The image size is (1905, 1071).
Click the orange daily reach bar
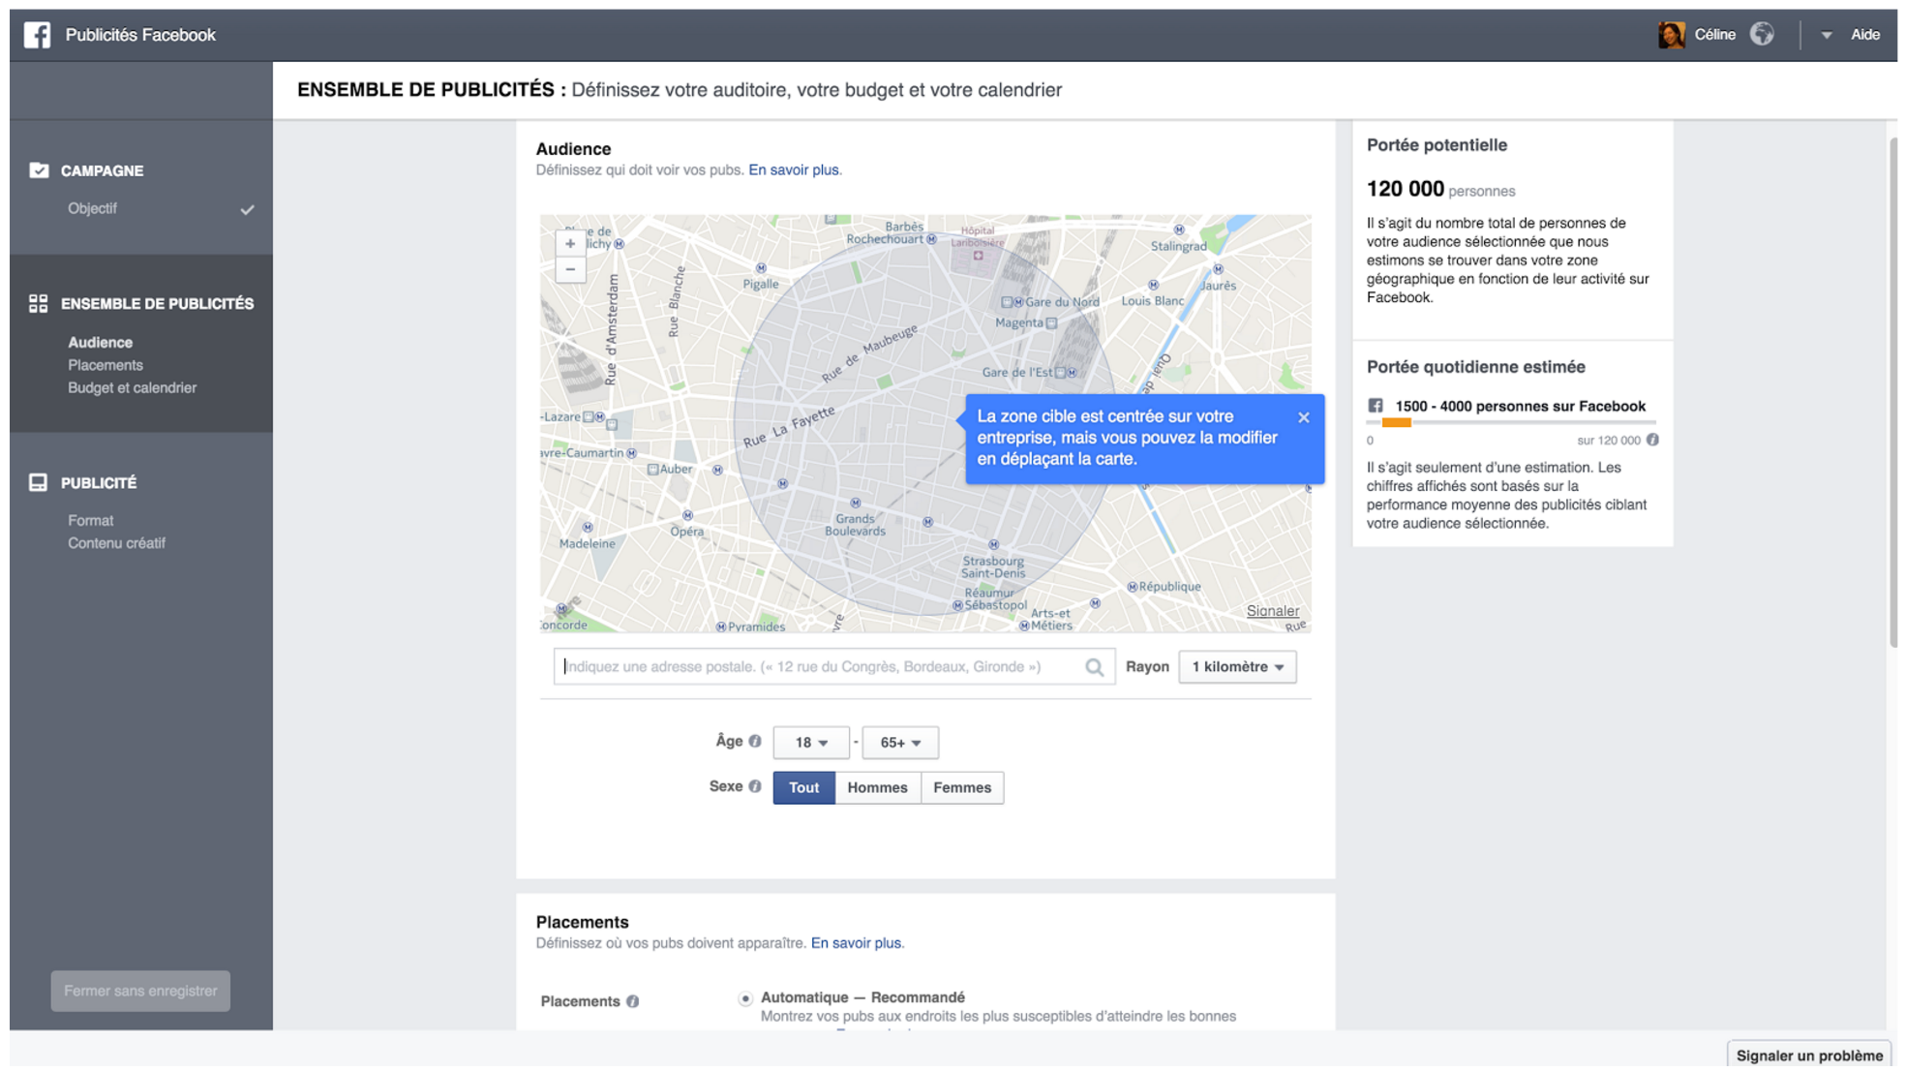click(1396, 423)
